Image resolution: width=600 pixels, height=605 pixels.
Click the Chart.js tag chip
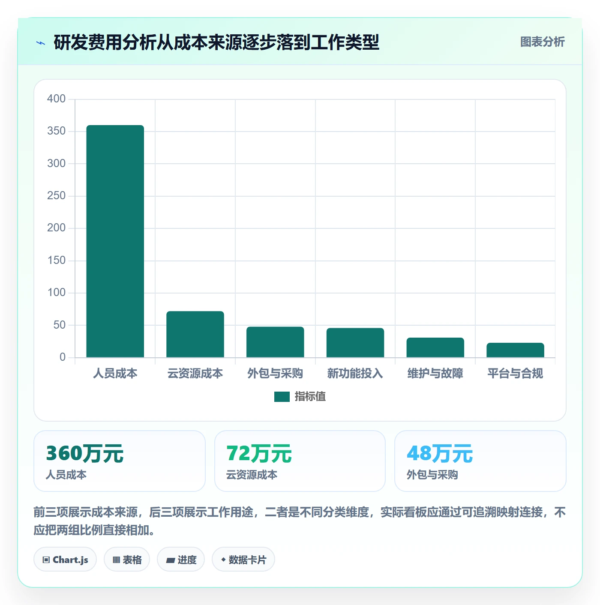(x=65, y=560)
